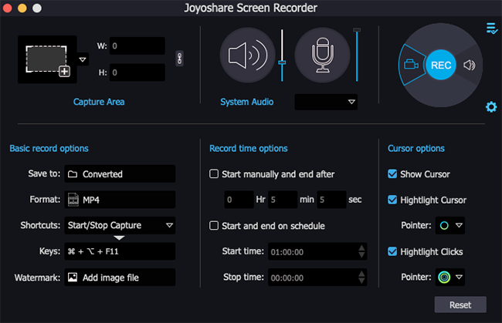Open the microphone device dropdown
This screenshot has height=323, width=502.
click(x=326, y=102)
